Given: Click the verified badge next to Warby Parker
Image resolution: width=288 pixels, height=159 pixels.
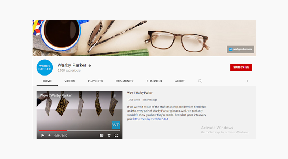Looking at the screenshot, I should click(x=90, y=65).
